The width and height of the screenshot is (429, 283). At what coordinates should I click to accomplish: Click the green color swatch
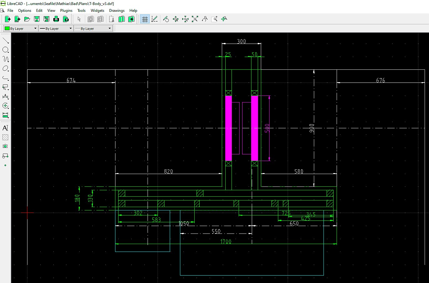click(x=7, y=28)
